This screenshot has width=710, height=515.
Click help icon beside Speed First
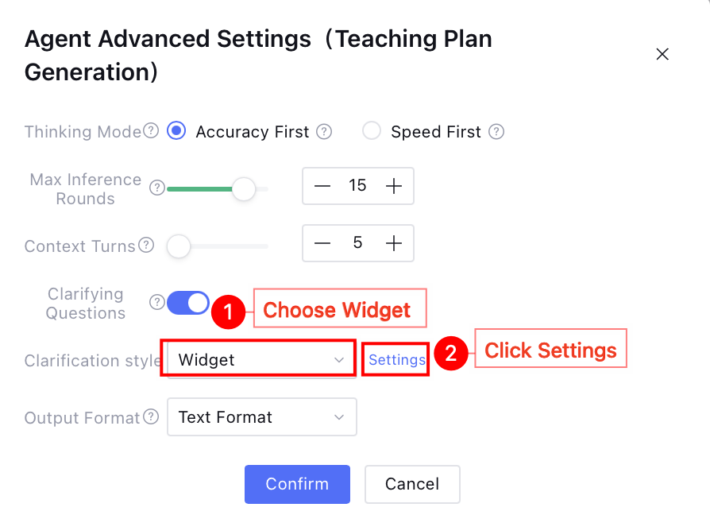pyautogui.click(x=496, y=132)
